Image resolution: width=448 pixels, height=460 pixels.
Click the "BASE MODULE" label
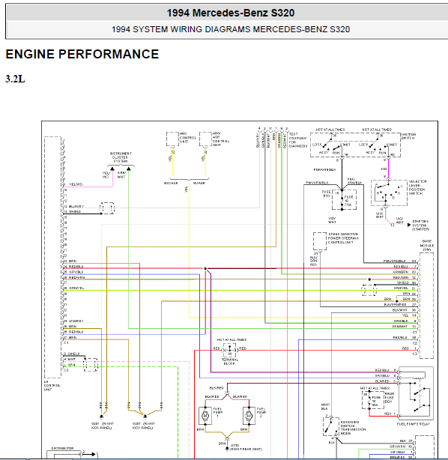pyautogui.click(x=427, y=245)
